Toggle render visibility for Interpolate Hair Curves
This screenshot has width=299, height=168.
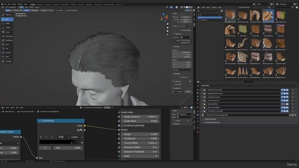pos(287,93)
